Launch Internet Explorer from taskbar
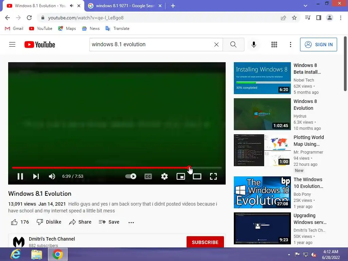 (16, 254)
